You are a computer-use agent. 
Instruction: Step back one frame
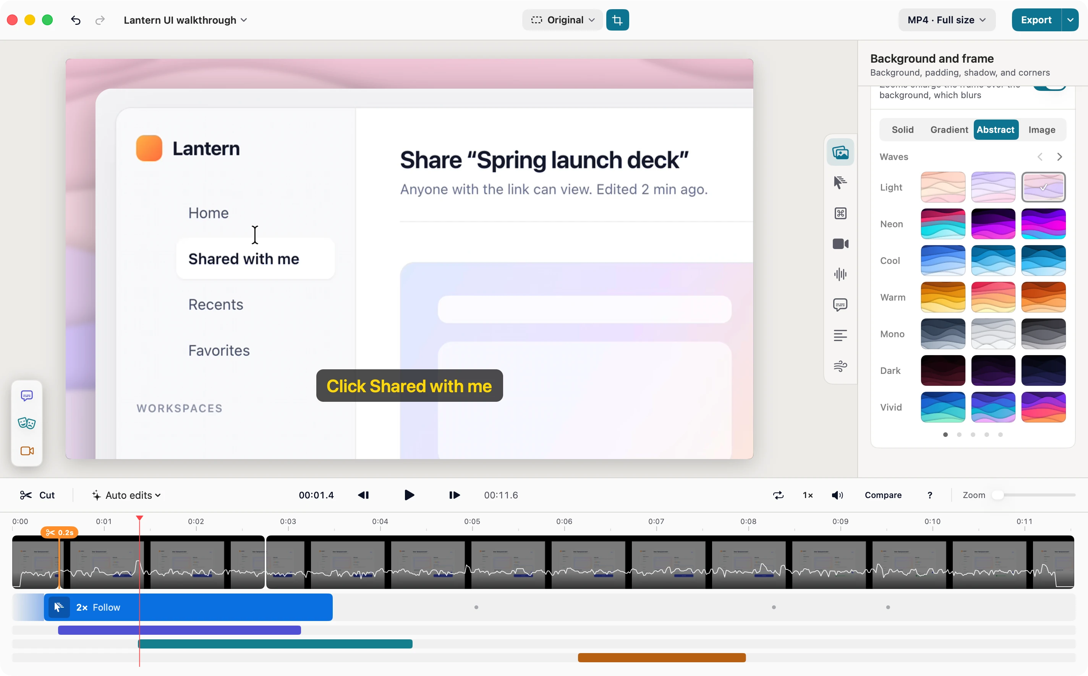pyautogui.click(x=364, y=495)
